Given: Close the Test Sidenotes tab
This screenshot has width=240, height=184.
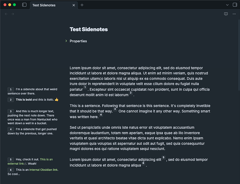Looking at the screenshot, I should [x=74, y=5].
